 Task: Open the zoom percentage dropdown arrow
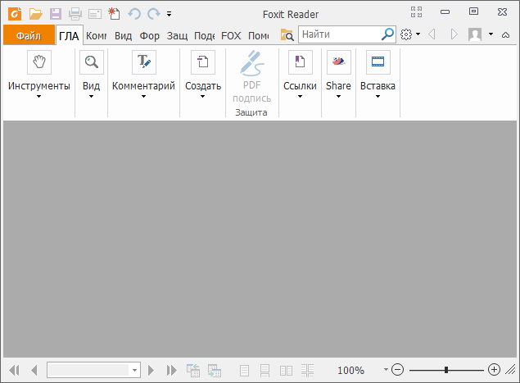coord(386,370)
